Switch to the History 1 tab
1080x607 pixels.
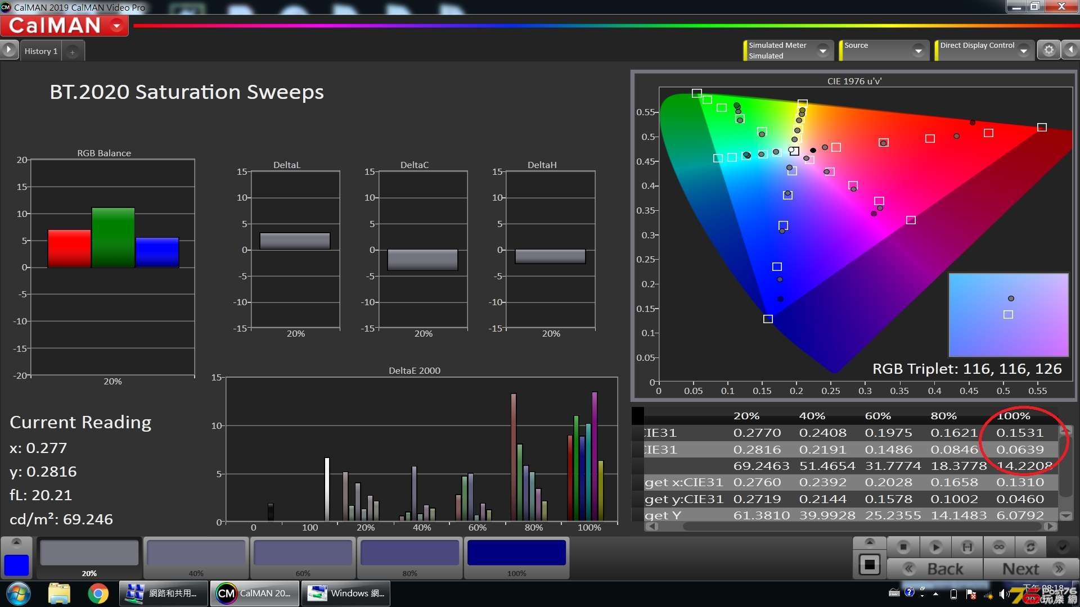(41, 51)
